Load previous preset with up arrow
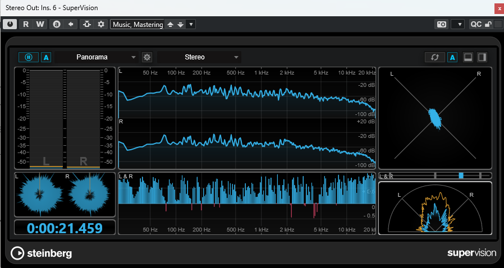The image size is (504, 268). pyautogui.click(x=171, y=24)
